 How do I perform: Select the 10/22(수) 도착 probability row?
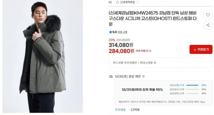click(188, 89)
